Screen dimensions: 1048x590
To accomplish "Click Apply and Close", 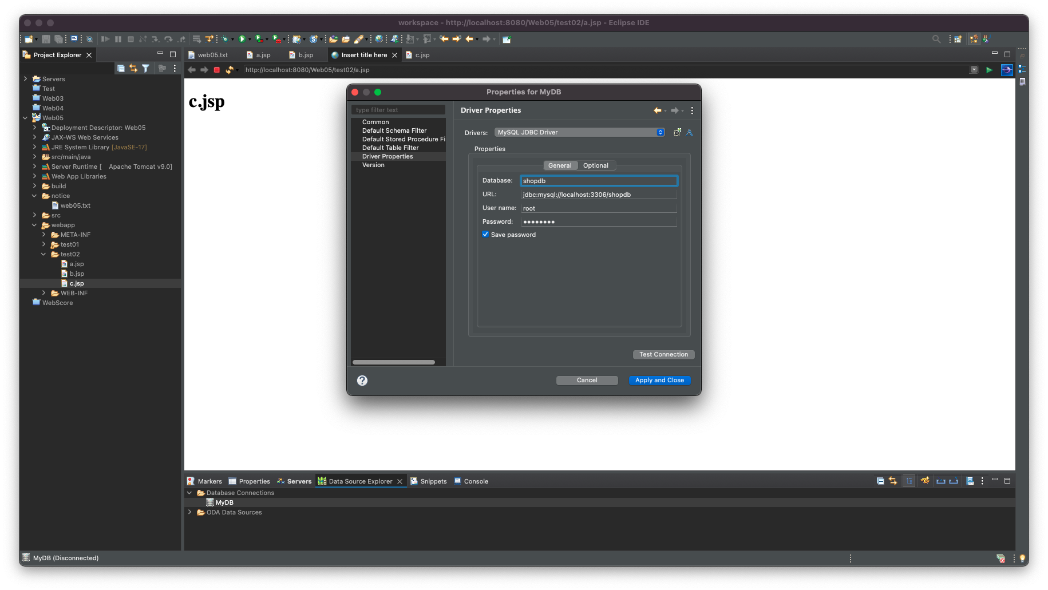I will pyautogui.click(x=660, y=381).
